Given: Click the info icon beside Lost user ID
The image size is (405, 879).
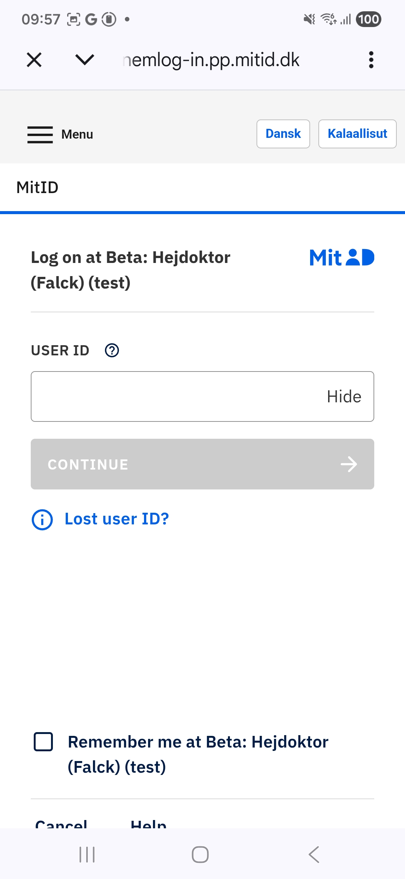Looking at the screenshot, I should click(x=42, y=520).
